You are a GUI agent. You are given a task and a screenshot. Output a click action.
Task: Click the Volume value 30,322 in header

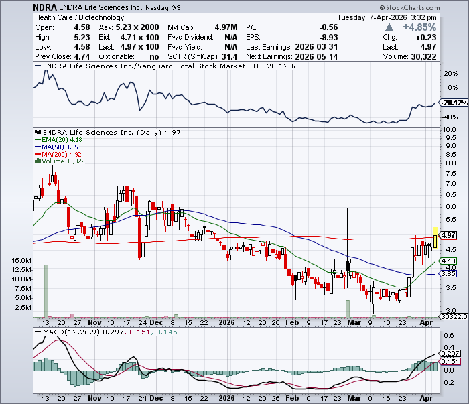[424, 56]
